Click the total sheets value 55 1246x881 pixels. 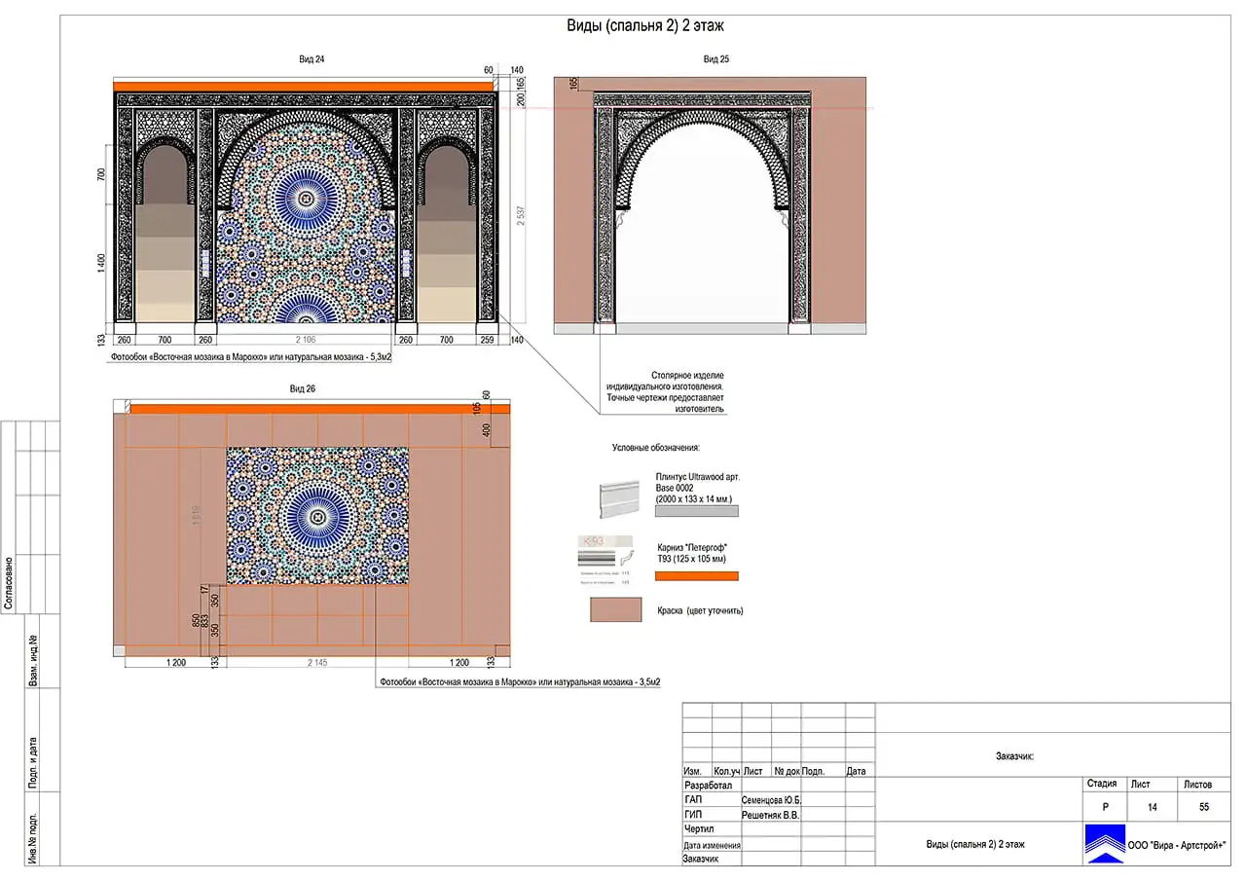tap(1204, 807)
